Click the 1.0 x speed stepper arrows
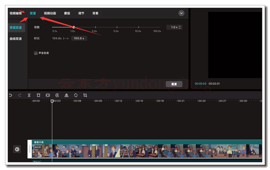 [x=180, y=27]
